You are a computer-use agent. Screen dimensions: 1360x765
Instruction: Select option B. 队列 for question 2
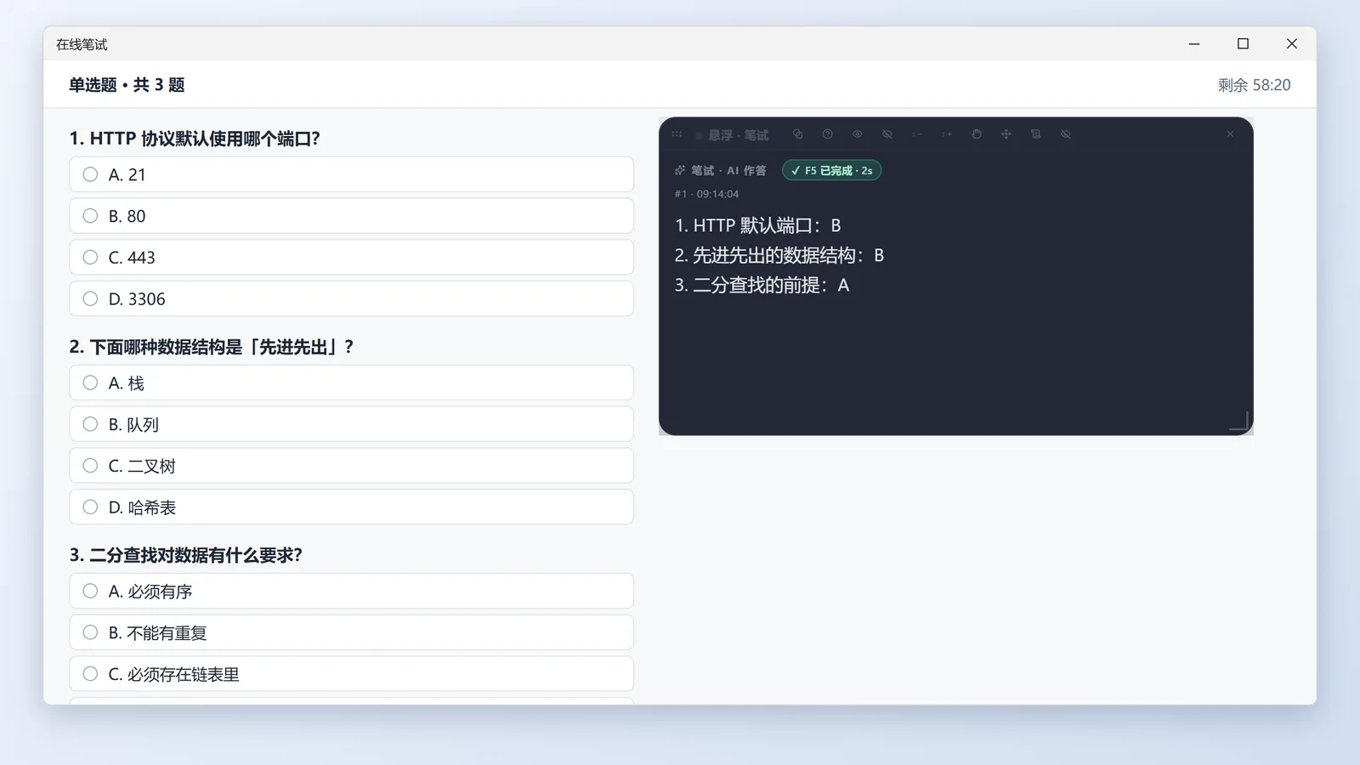tap(352, 424)
